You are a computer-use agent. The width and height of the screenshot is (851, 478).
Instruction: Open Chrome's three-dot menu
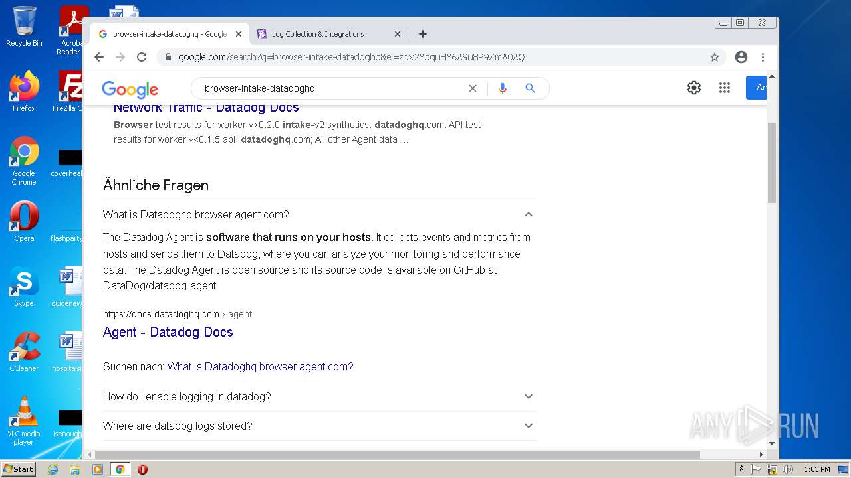point(763,57)
